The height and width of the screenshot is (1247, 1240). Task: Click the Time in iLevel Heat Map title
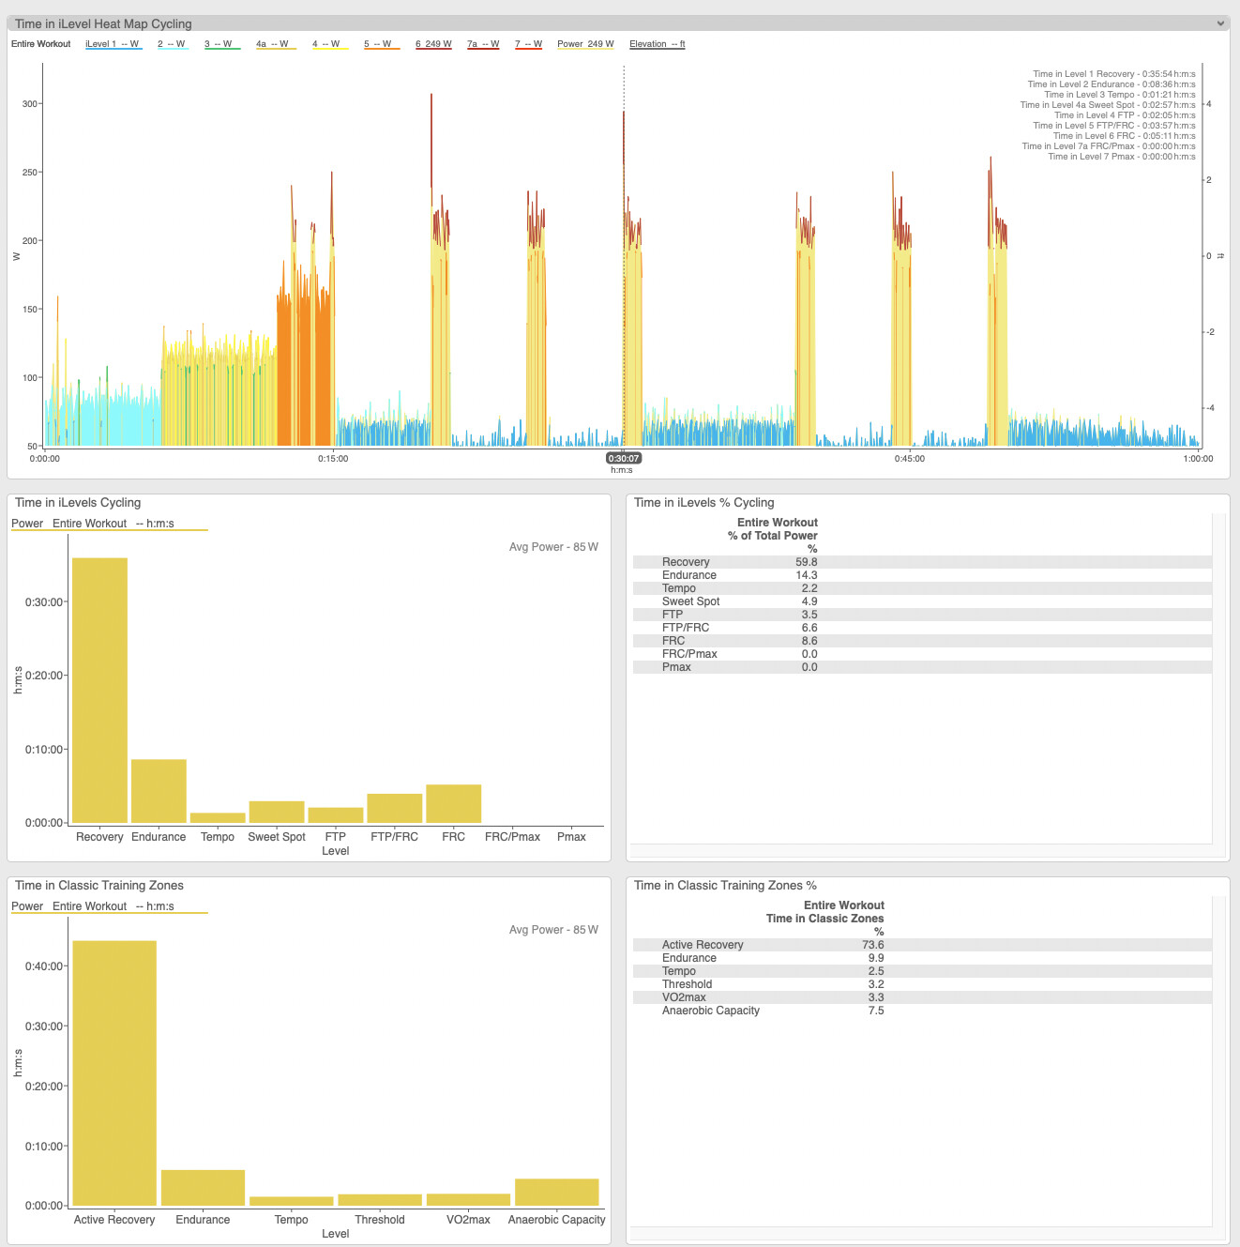click(x=103, y=23)
